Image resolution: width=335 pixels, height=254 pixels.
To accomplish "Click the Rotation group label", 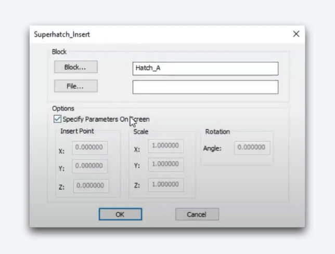I will coord(217,131).
